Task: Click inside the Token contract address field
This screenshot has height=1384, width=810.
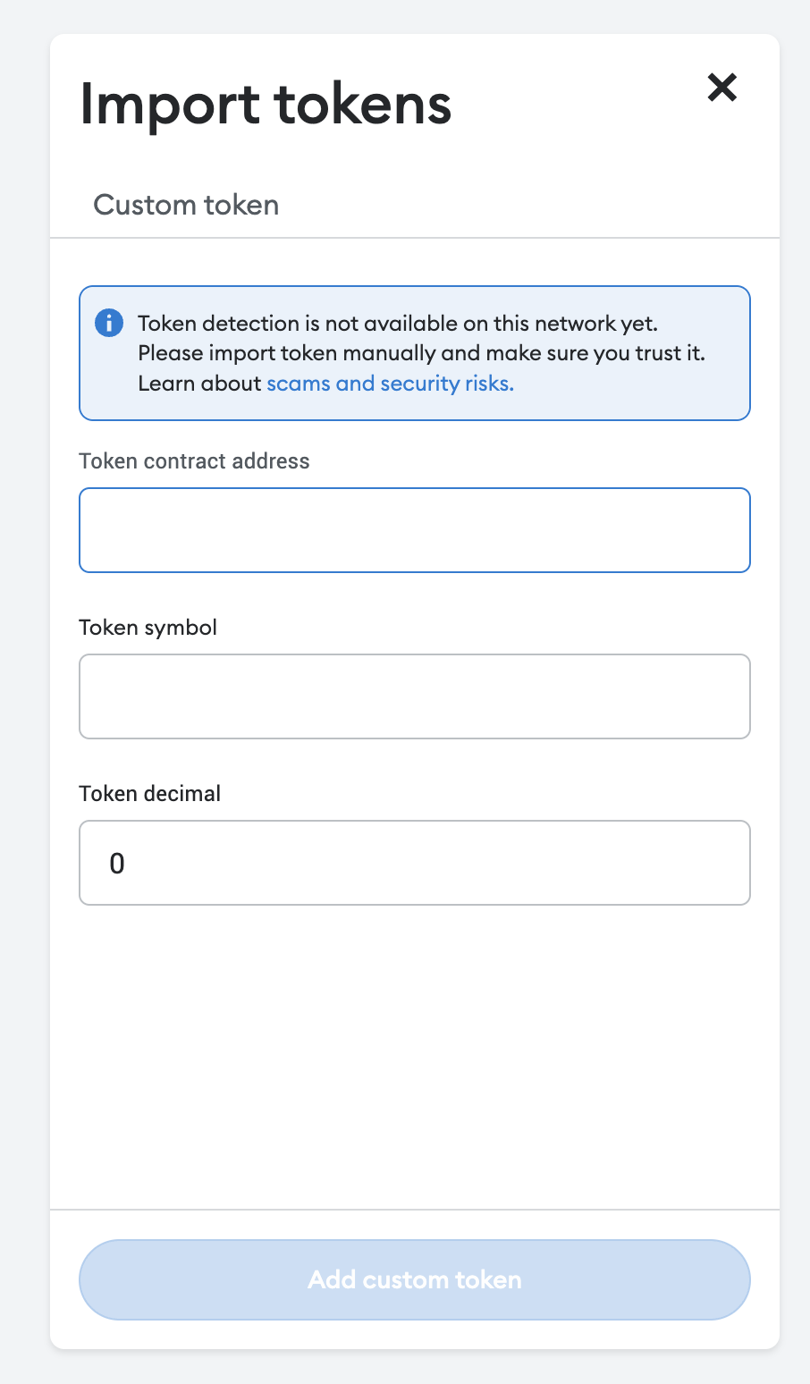Action: coord(414,529)
